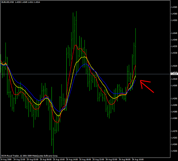Click the 1.4305 price axis label
Viewport: 178px width, 161px height.
[x=174, y=86]
